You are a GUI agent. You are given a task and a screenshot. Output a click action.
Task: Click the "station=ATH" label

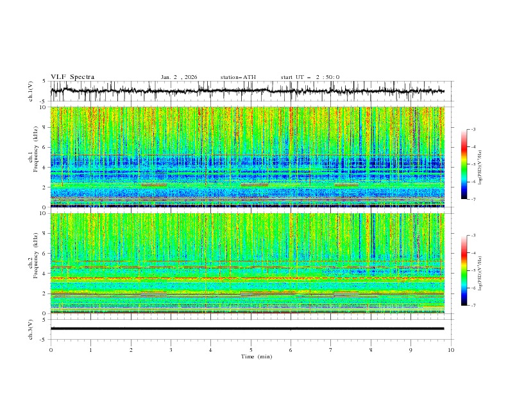[x=238, y=77]
